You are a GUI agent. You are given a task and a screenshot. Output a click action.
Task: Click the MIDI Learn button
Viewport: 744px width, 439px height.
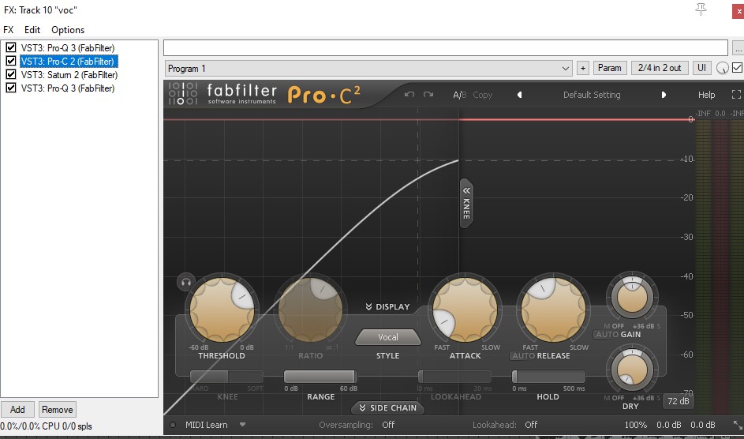pyautogui.click(x=207, y=425)
